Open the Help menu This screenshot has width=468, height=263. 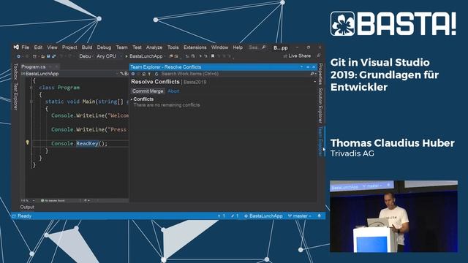[238, 47]
